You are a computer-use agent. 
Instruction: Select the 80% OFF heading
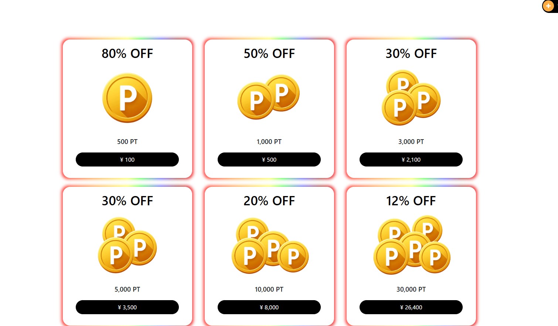[x=127, y=54]
